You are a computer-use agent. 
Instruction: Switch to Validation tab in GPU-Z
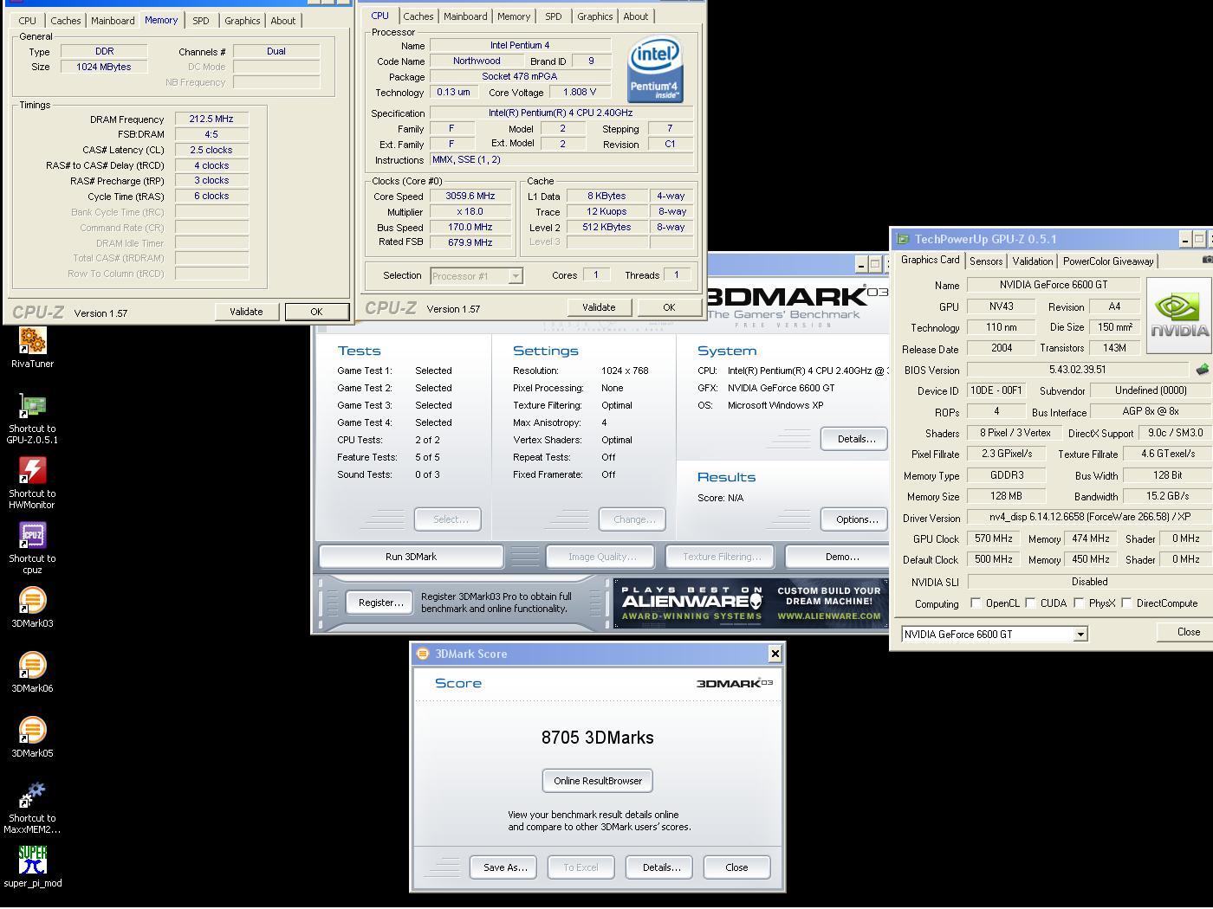point(1033,261)
